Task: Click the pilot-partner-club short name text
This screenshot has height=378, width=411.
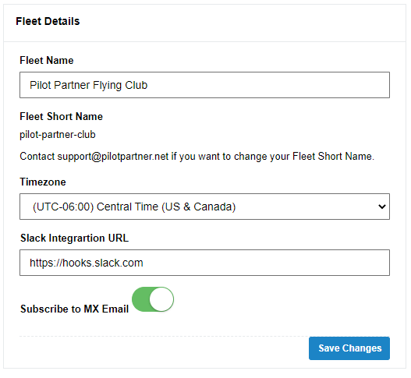Action: (58, 135)
